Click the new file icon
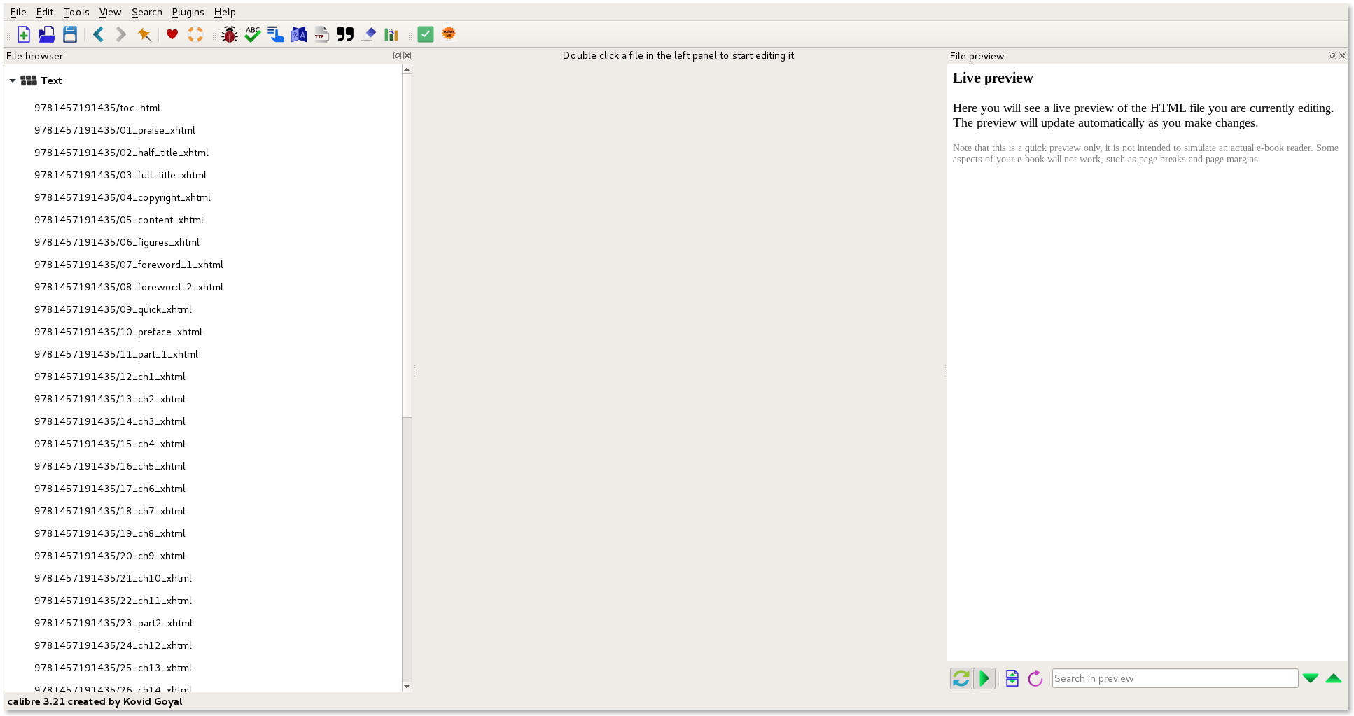The width and height of the screenshot is (1354, 716). click(x=24, y=34)
